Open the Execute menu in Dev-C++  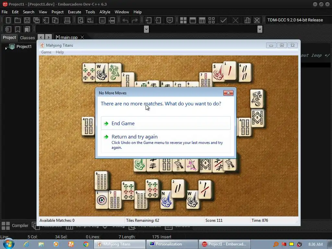click(75, 12)
